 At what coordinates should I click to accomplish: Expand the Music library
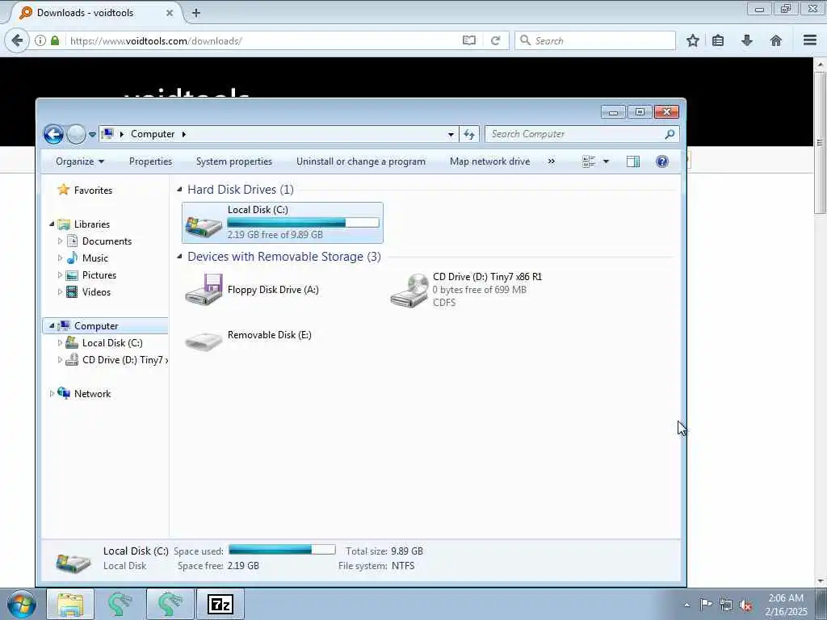click(x=60, y=258)
